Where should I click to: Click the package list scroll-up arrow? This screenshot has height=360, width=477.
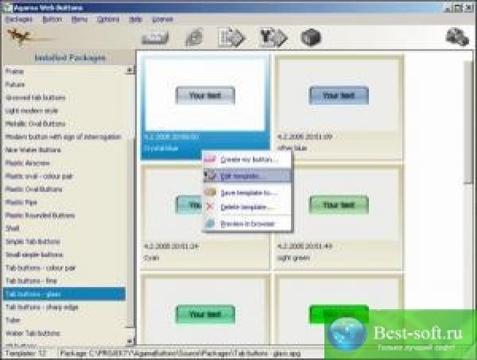click(x=130, y=70)
